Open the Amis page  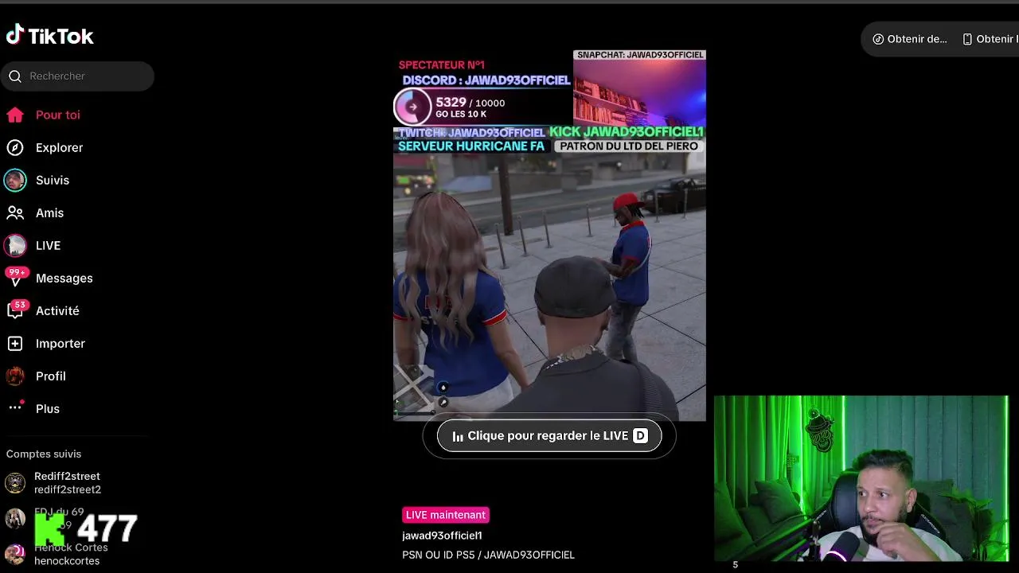click(x=49, y=212)
